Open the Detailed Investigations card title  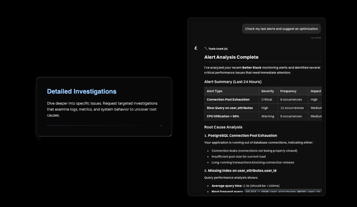pyautogui.click(x=82, y=91)
